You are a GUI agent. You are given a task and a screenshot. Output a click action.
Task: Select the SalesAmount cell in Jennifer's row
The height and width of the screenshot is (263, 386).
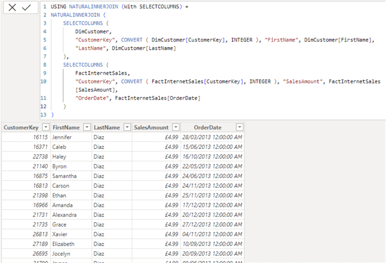[x=157, y=137]
